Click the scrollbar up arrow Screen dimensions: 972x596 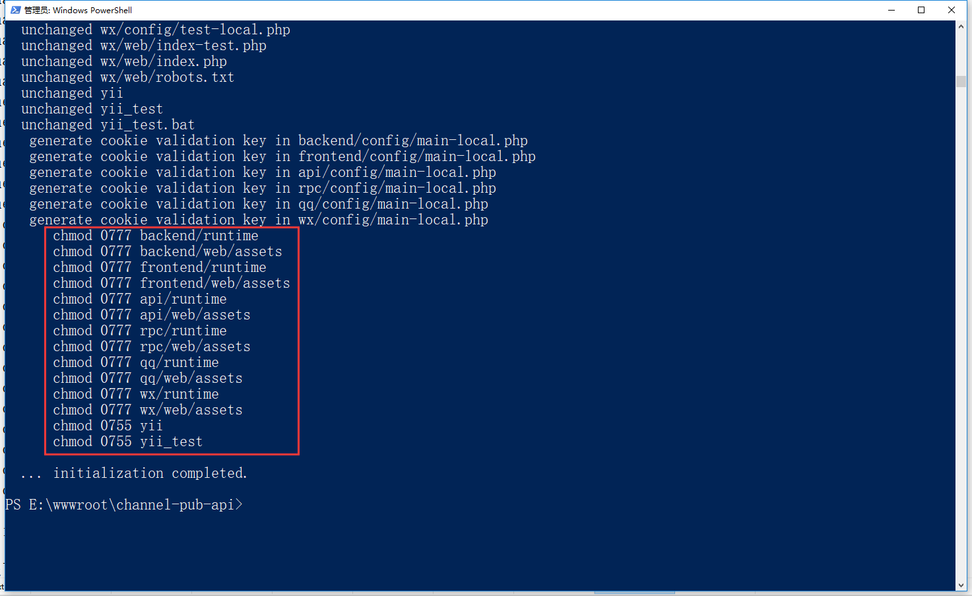pos(961,26)
